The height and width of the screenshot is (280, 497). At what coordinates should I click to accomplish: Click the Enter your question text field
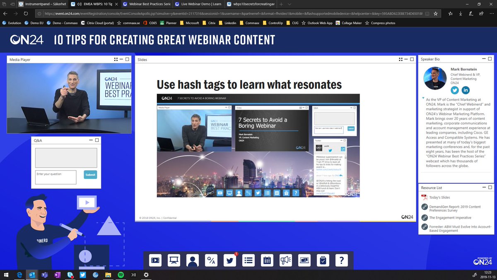click(x=55, y=177)
